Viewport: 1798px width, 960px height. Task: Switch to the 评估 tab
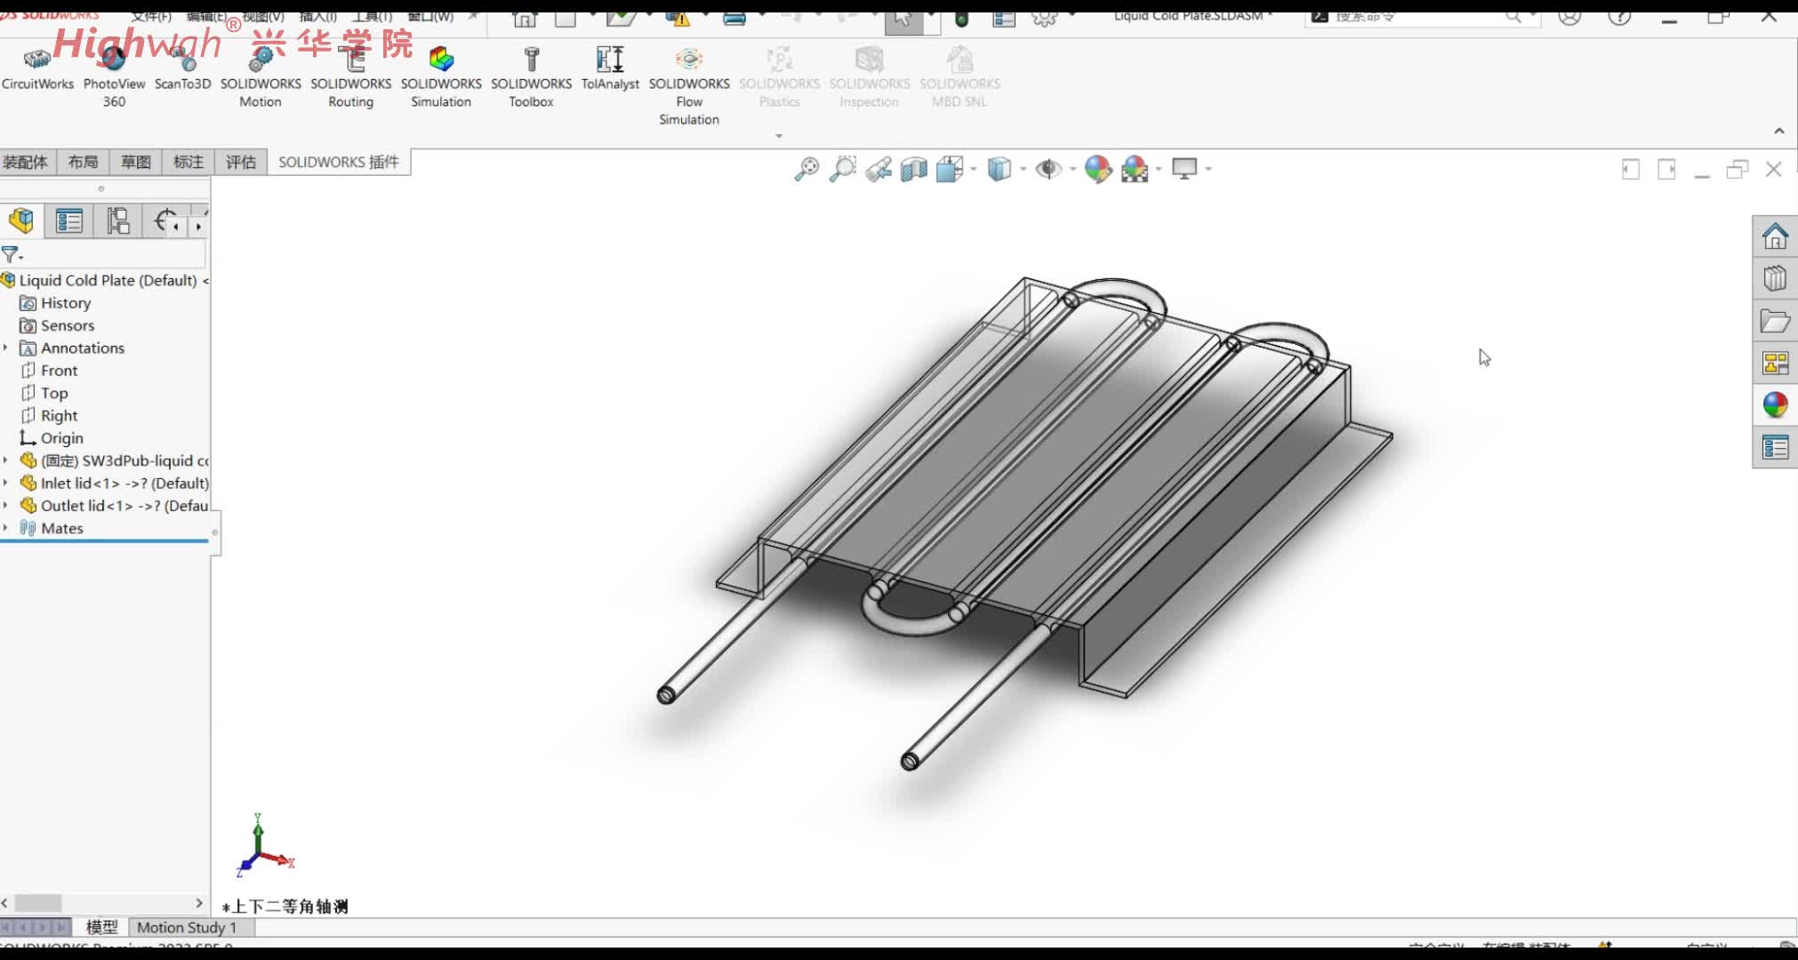coord(240,162)
